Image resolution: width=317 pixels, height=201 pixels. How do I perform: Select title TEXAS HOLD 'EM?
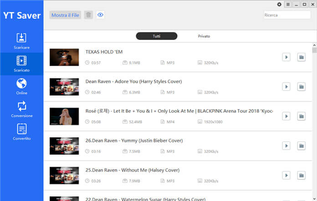coord(104,52)
